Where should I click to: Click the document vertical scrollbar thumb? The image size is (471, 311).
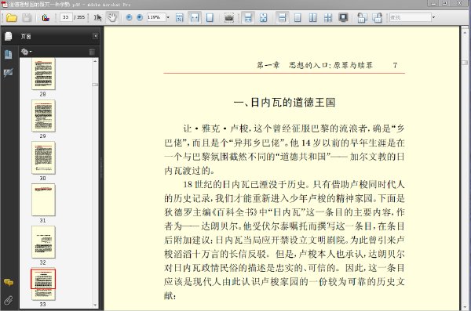465,63
